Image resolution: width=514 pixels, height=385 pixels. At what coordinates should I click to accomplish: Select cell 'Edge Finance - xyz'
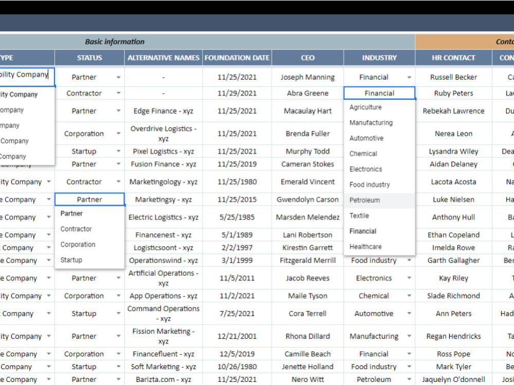point(163,111)
